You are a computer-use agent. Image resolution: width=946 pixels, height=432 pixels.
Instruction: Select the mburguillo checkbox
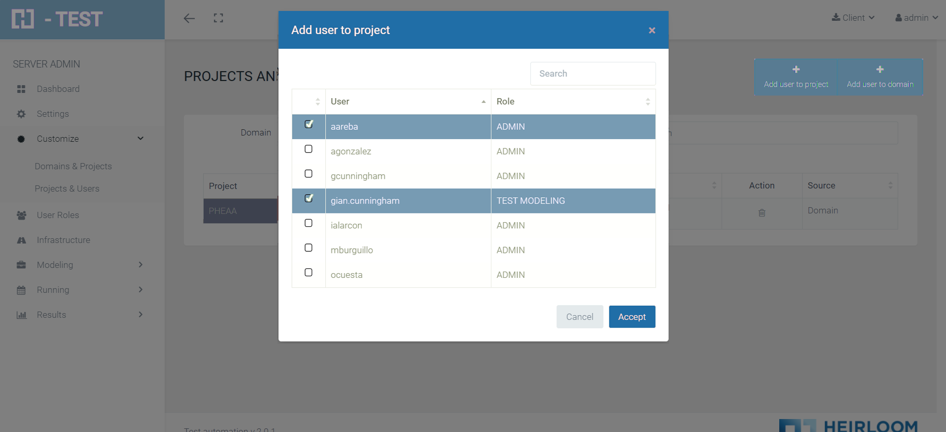[309, 248]
